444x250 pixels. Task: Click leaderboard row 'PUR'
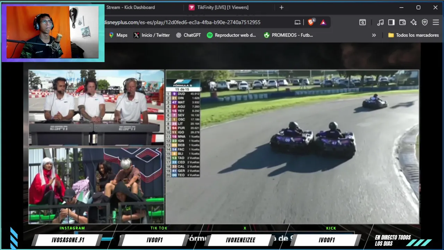(x=183, y=128)
